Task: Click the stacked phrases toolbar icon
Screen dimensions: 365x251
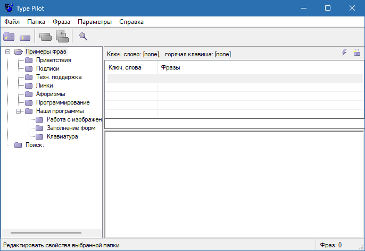Action: 45,37
